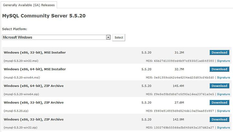The height and width of the screenshot is (132, 233).
Task: Click the MD5 hash for mysql-5.5.20-winx64.msi
Action: tap(184, 78)
